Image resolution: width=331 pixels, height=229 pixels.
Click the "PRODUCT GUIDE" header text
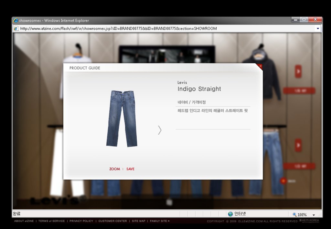[85, 68]
